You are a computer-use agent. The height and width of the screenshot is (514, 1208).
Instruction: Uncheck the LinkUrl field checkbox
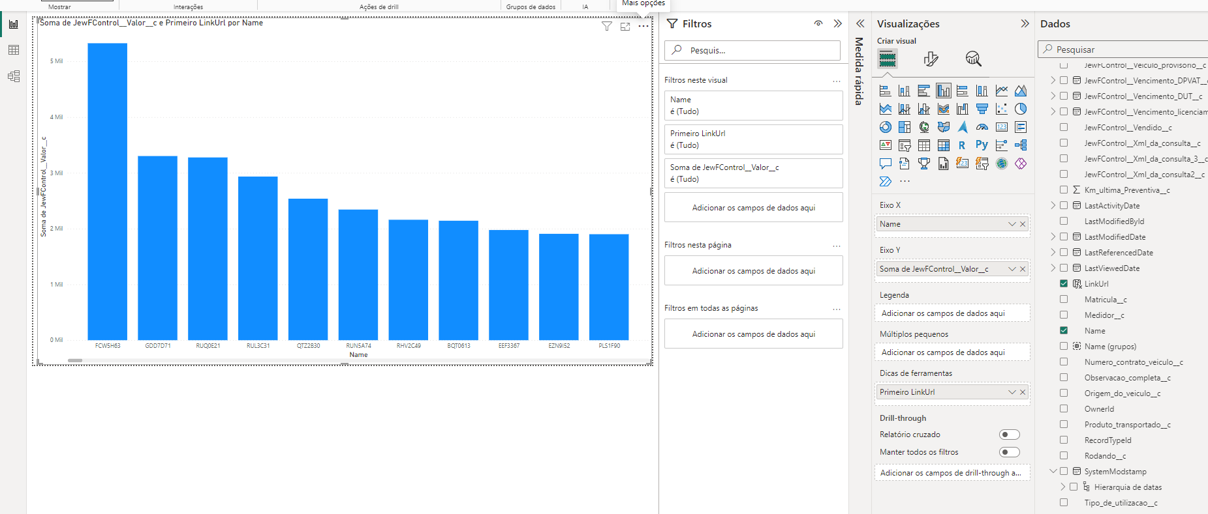(x=1064, y=283)
